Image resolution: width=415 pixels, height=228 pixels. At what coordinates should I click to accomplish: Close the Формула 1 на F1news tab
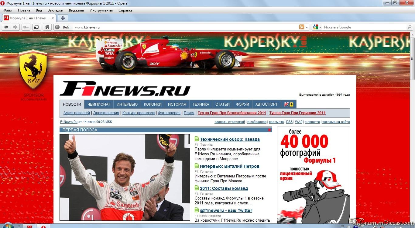coord(53,18)
